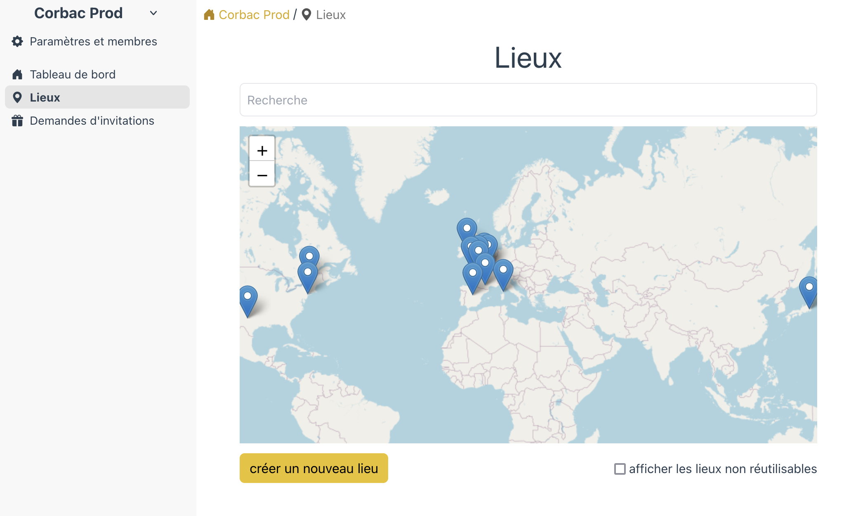The width and height of the screenshot is (858, 516).
Task: Follow the Corbac Prod breadcrumb link
Action: click(254, 15)
